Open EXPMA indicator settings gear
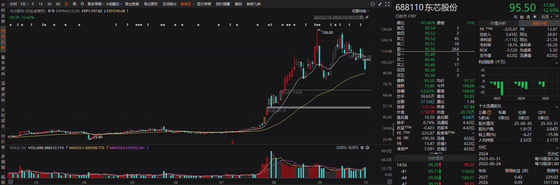This screenshot has height=185, width=560. point(49,11)
